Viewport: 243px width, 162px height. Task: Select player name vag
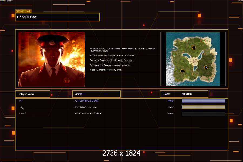pos(21,107)
